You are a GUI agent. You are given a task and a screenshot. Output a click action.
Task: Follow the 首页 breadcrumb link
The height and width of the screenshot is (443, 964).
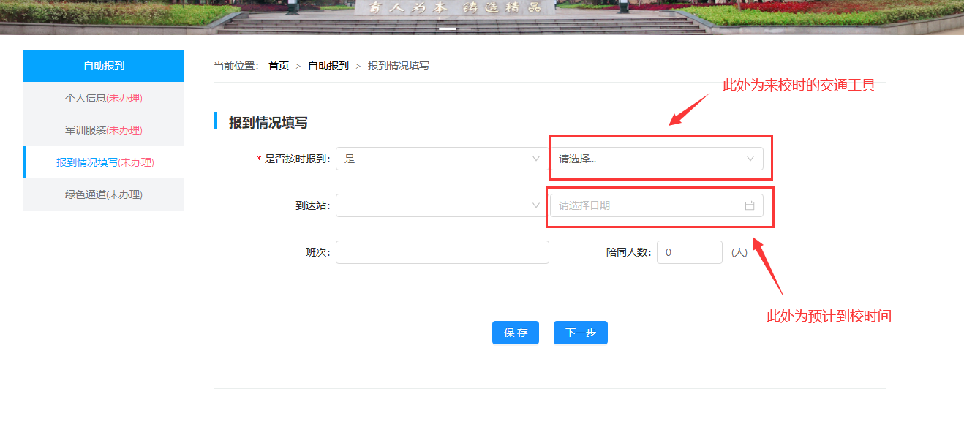coord(279,66)
